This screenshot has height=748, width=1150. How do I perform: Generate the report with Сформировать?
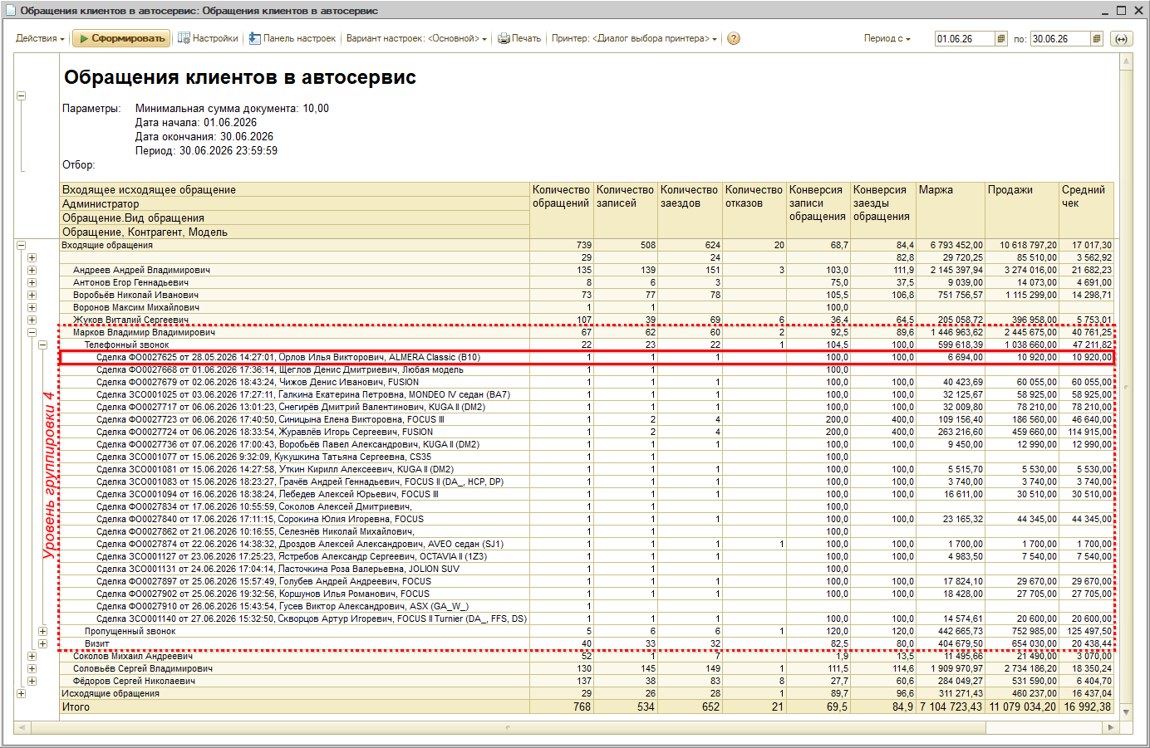pyautogui.click(x=121, y=38)
